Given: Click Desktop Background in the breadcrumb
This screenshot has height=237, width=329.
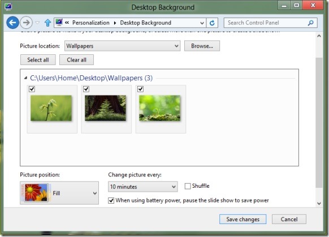Looking at the screenshot, I should 146,23.
